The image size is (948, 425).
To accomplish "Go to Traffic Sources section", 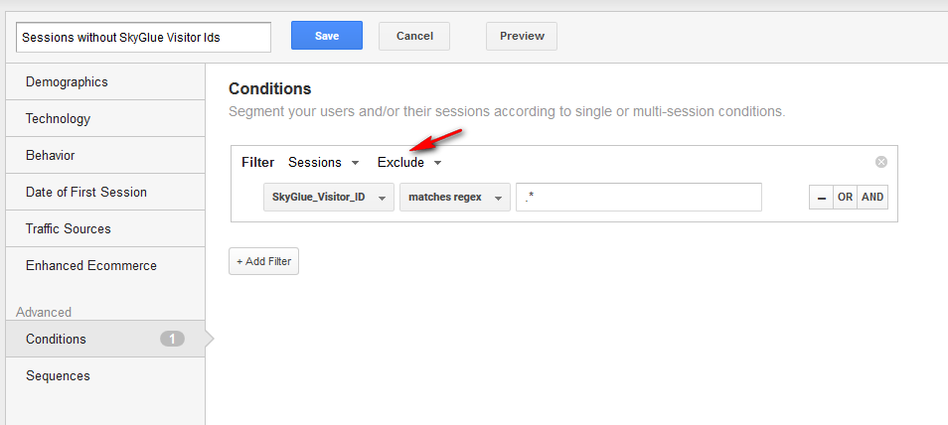I will pyautogui.click(x=68, y=228).
